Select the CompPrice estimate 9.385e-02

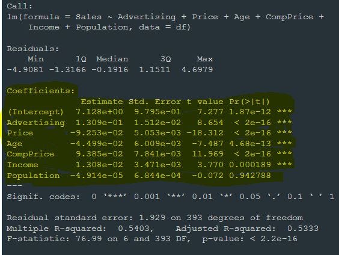[99, 154]
